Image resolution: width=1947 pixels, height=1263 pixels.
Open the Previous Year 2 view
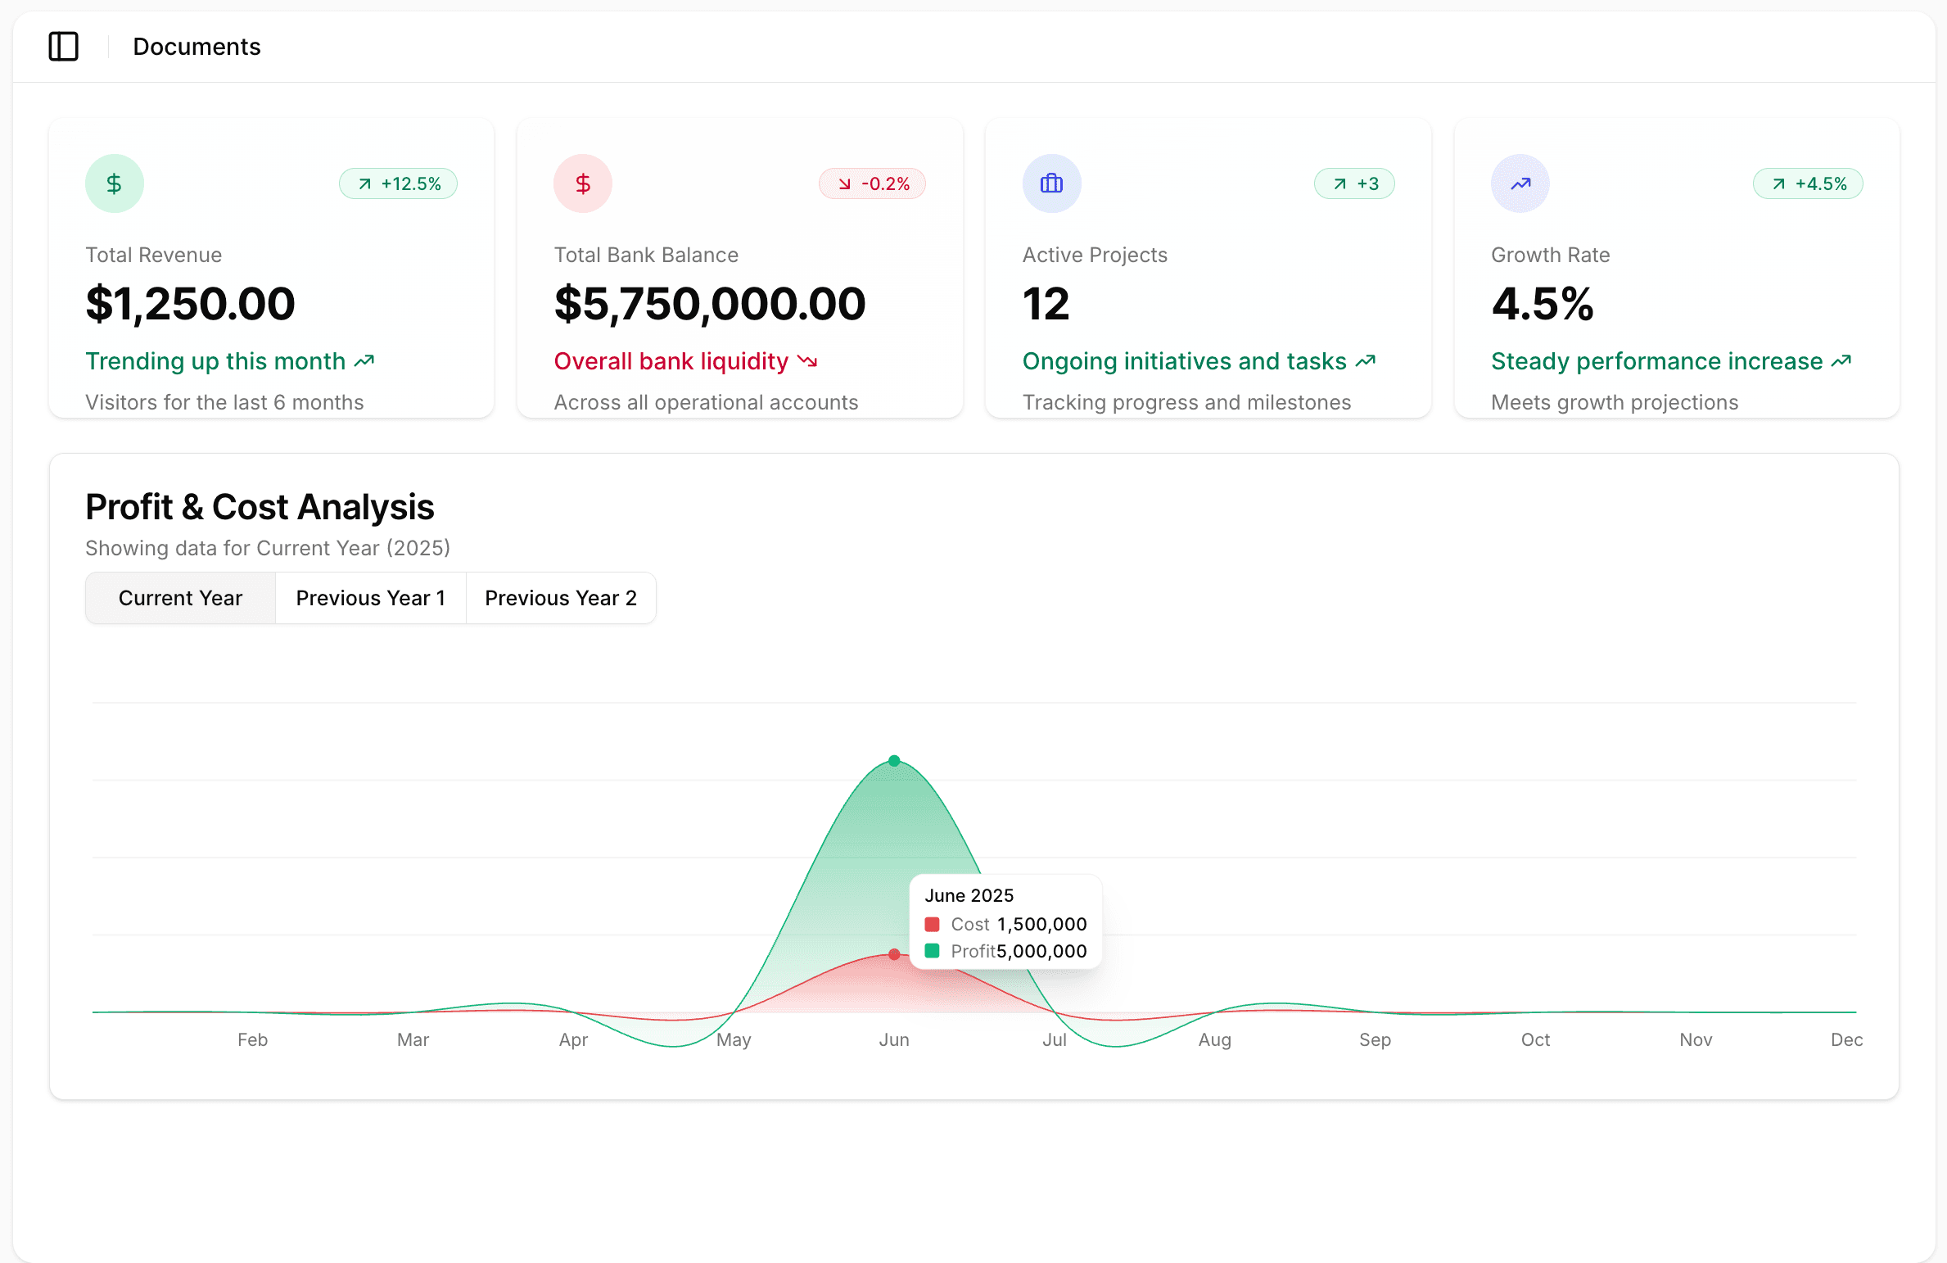click(x=560, y=597)
